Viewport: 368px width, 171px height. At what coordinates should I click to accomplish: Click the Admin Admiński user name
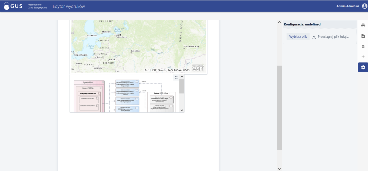pyautogui.click(x=348, y=6)
